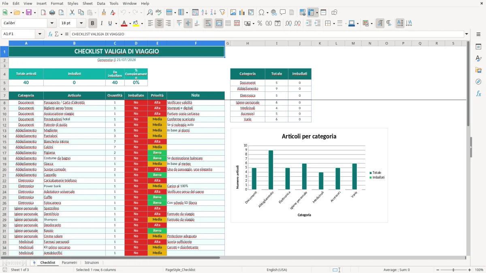
Task: Click the PageStyle_Checklist status field
Action: tap(180, 270)
